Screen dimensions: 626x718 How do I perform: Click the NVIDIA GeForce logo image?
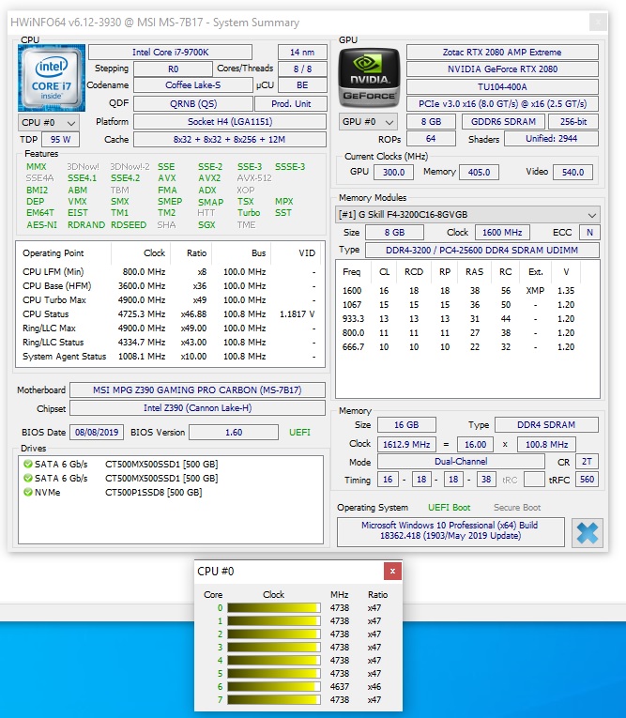[369, 78]
